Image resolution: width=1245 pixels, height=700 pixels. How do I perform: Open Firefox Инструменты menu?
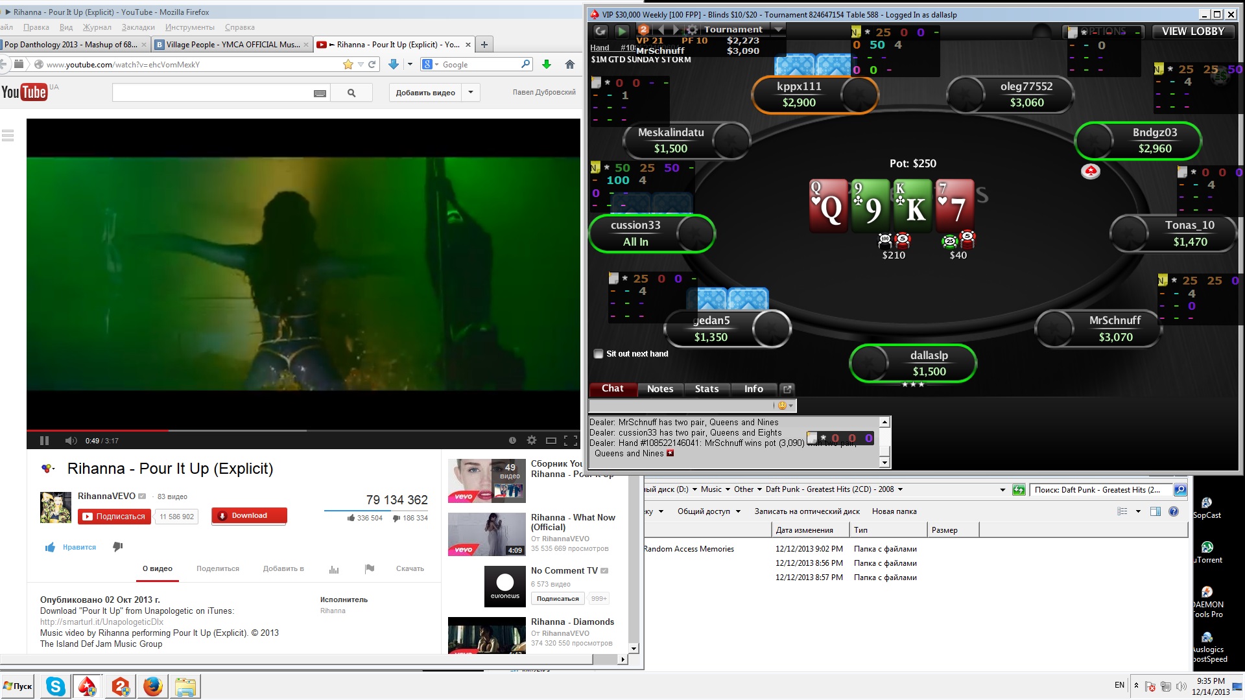pos(190,27)
